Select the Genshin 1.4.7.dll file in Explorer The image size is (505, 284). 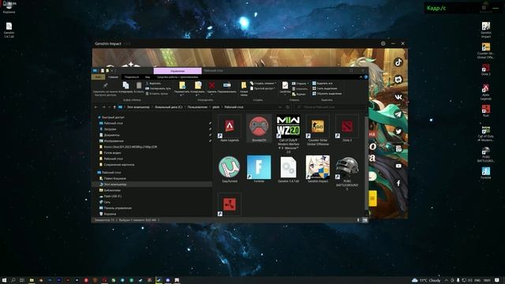(288, 170)
